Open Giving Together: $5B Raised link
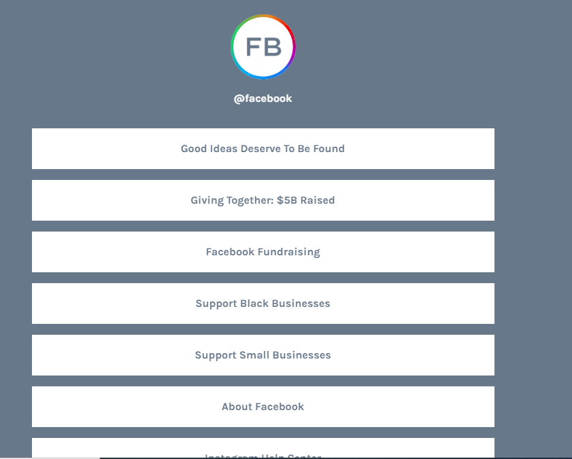The width and height of the screenshot is (572, 459). click(263, 200)
